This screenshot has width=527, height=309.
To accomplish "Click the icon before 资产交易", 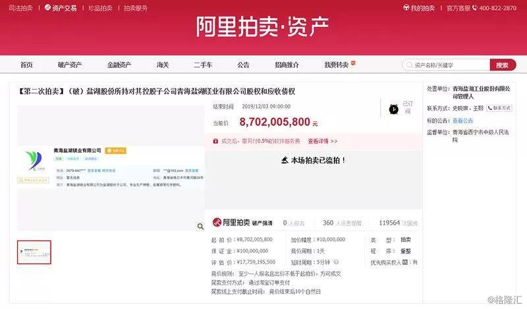I will [x=47, y=7].
